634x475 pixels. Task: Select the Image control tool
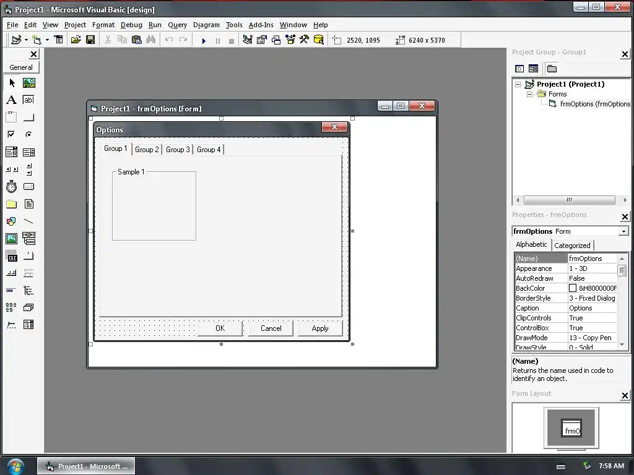12,238
